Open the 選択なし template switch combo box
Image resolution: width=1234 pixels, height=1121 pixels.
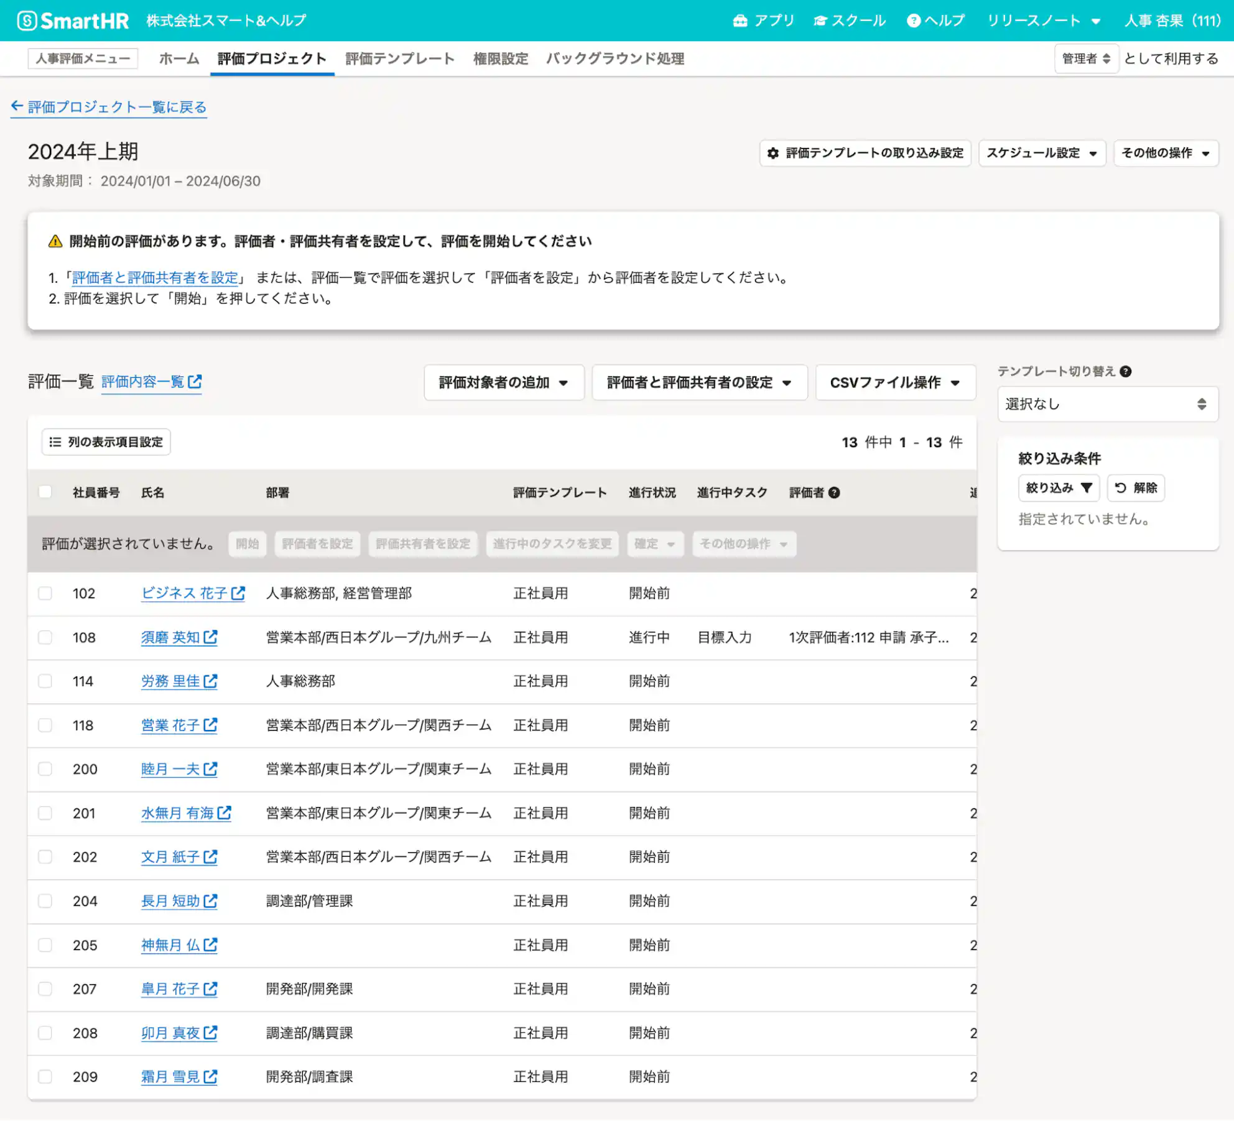1108,404
